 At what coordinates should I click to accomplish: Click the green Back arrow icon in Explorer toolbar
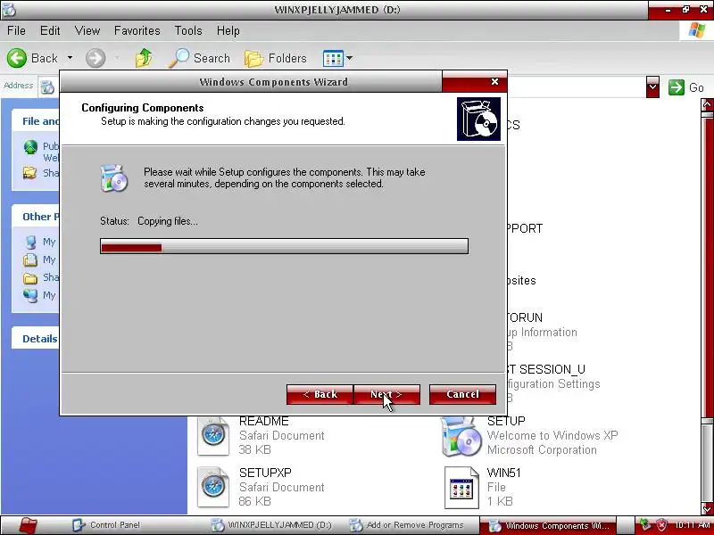[17, 58]
